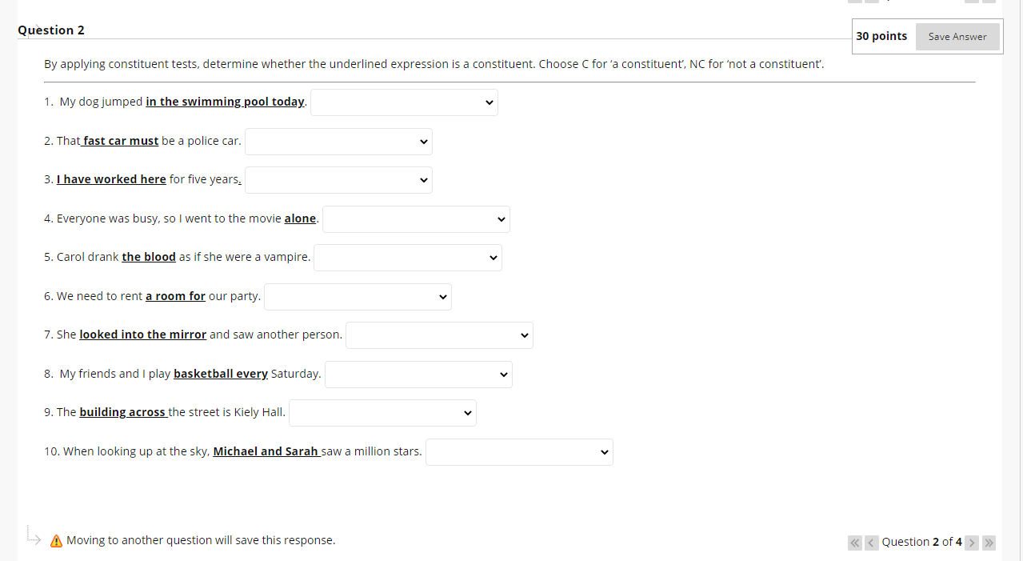Save Answer for Question 2
The height and width of the screenshot is (561, 1023).
[957, 36]
